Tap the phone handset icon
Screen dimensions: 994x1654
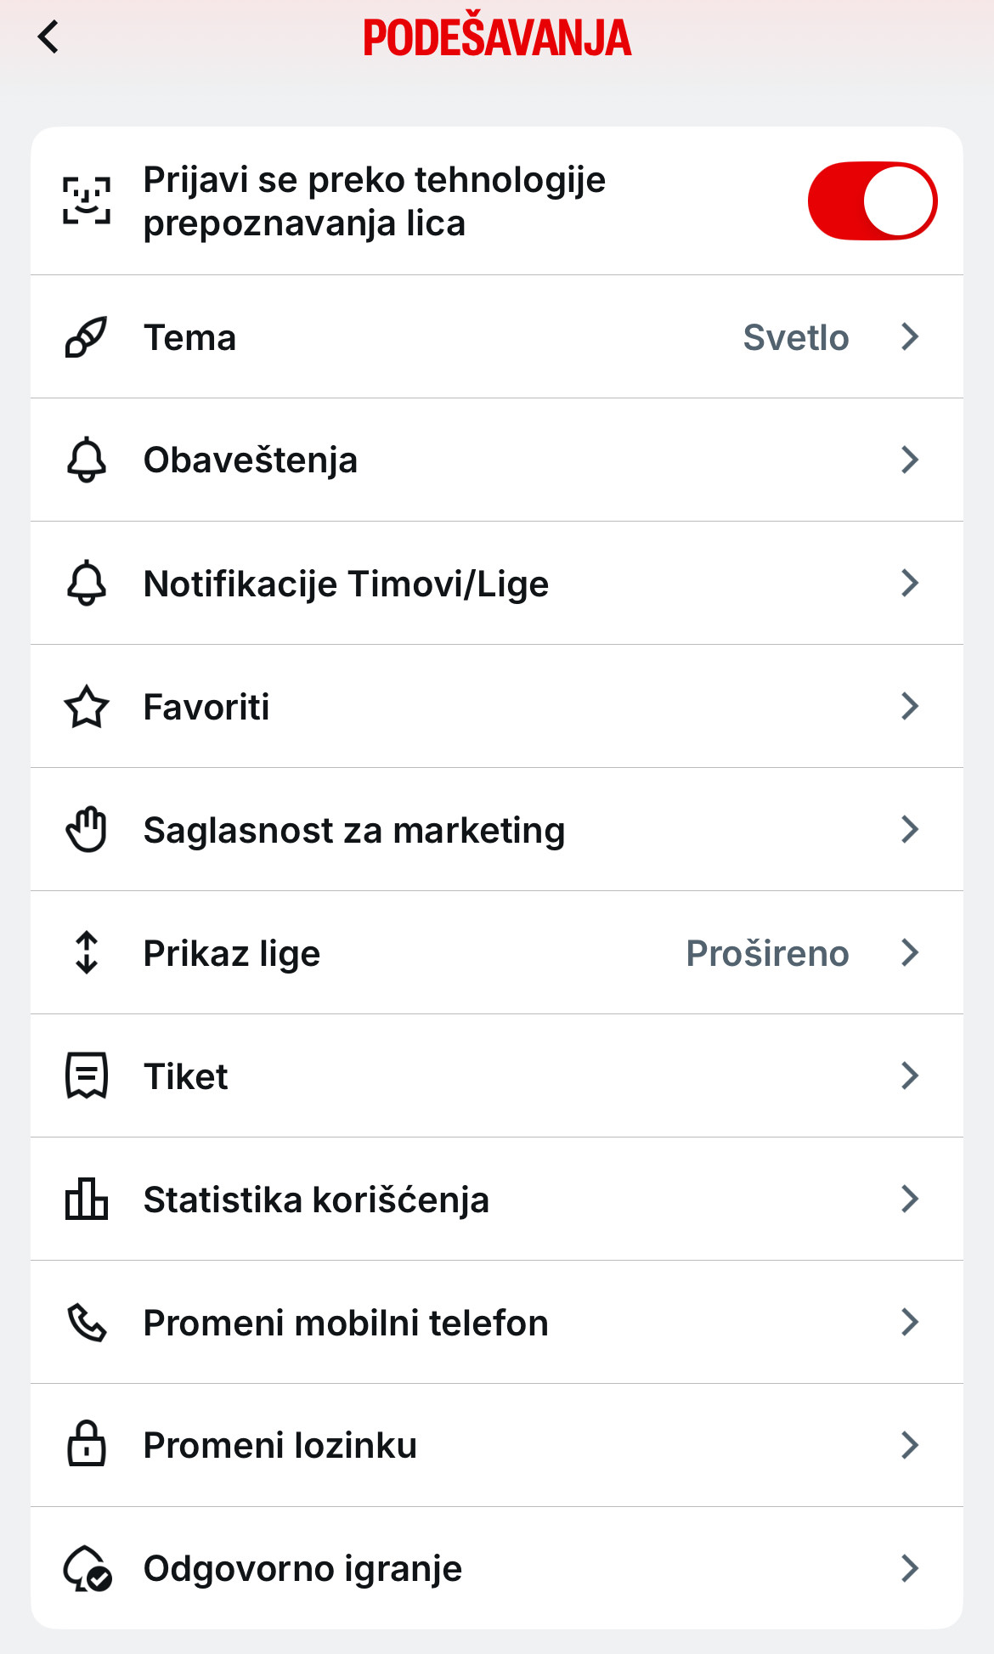87,1322
